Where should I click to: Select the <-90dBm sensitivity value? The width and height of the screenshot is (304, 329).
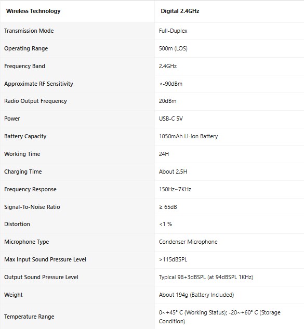pos(170,84)
